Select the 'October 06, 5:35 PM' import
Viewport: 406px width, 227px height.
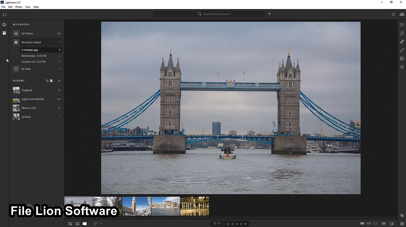click(41, 62)
